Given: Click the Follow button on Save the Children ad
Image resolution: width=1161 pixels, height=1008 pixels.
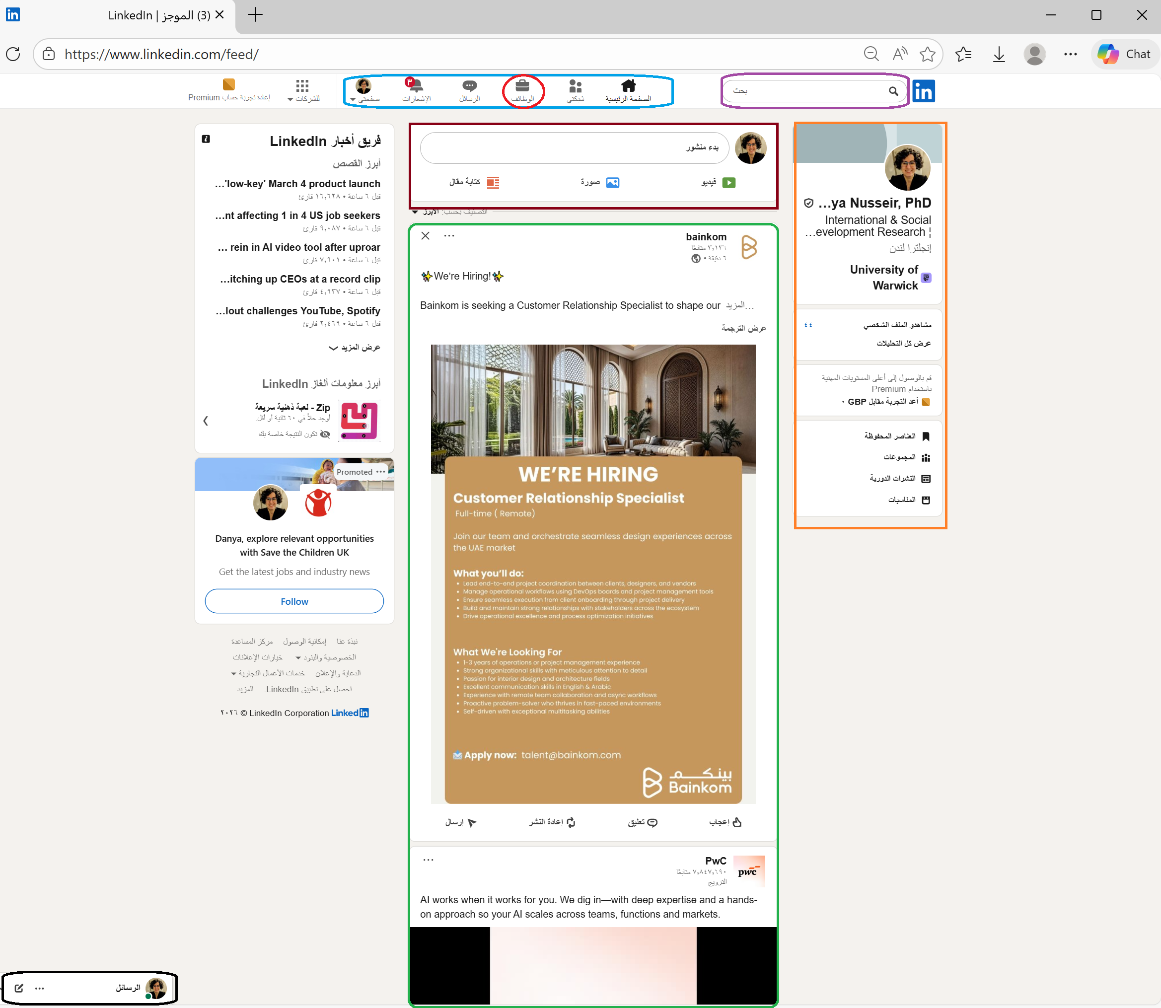Looking at the screenshot, I should pos(294,601).
